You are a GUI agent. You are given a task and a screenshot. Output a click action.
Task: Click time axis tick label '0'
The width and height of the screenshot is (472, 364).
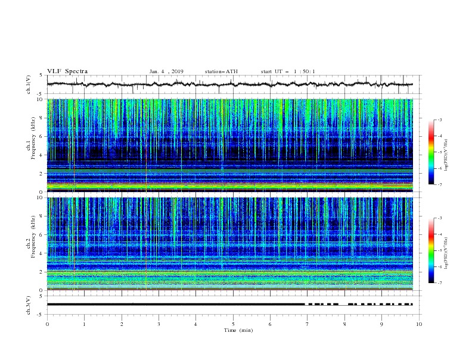coord(47,324)
